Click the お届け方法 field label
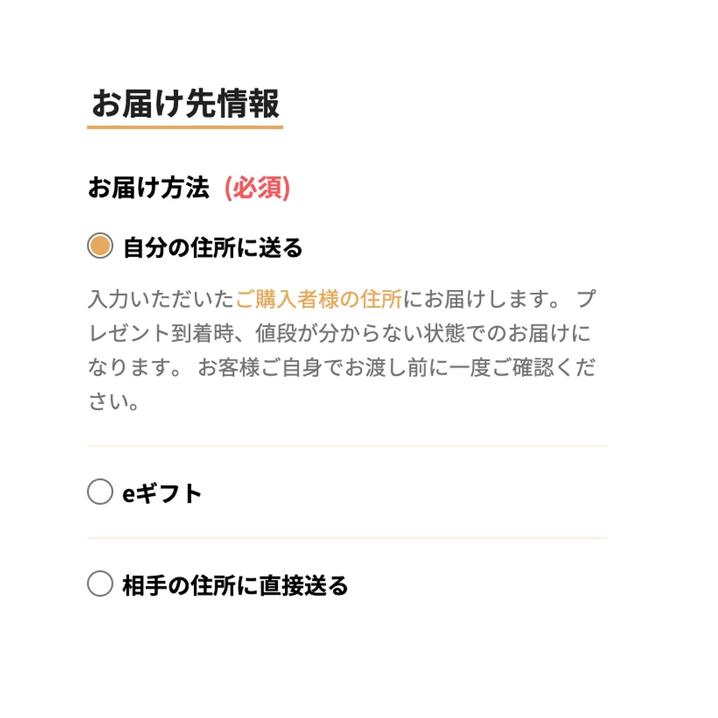Viewport: 718px width, 718px height. [x=149, y=188]
